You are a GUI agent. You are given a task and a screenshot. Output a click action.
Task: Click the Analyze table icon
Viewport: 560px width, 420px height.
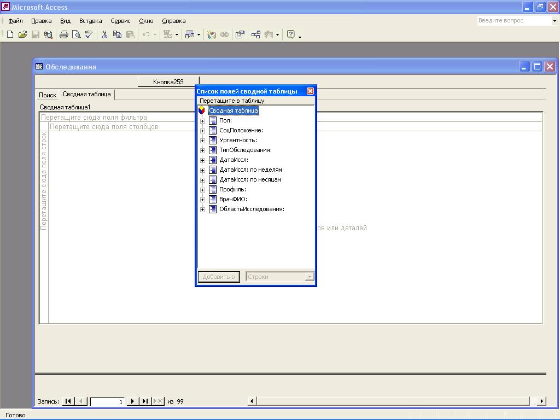pyautogui.click(x=190, y=34)
